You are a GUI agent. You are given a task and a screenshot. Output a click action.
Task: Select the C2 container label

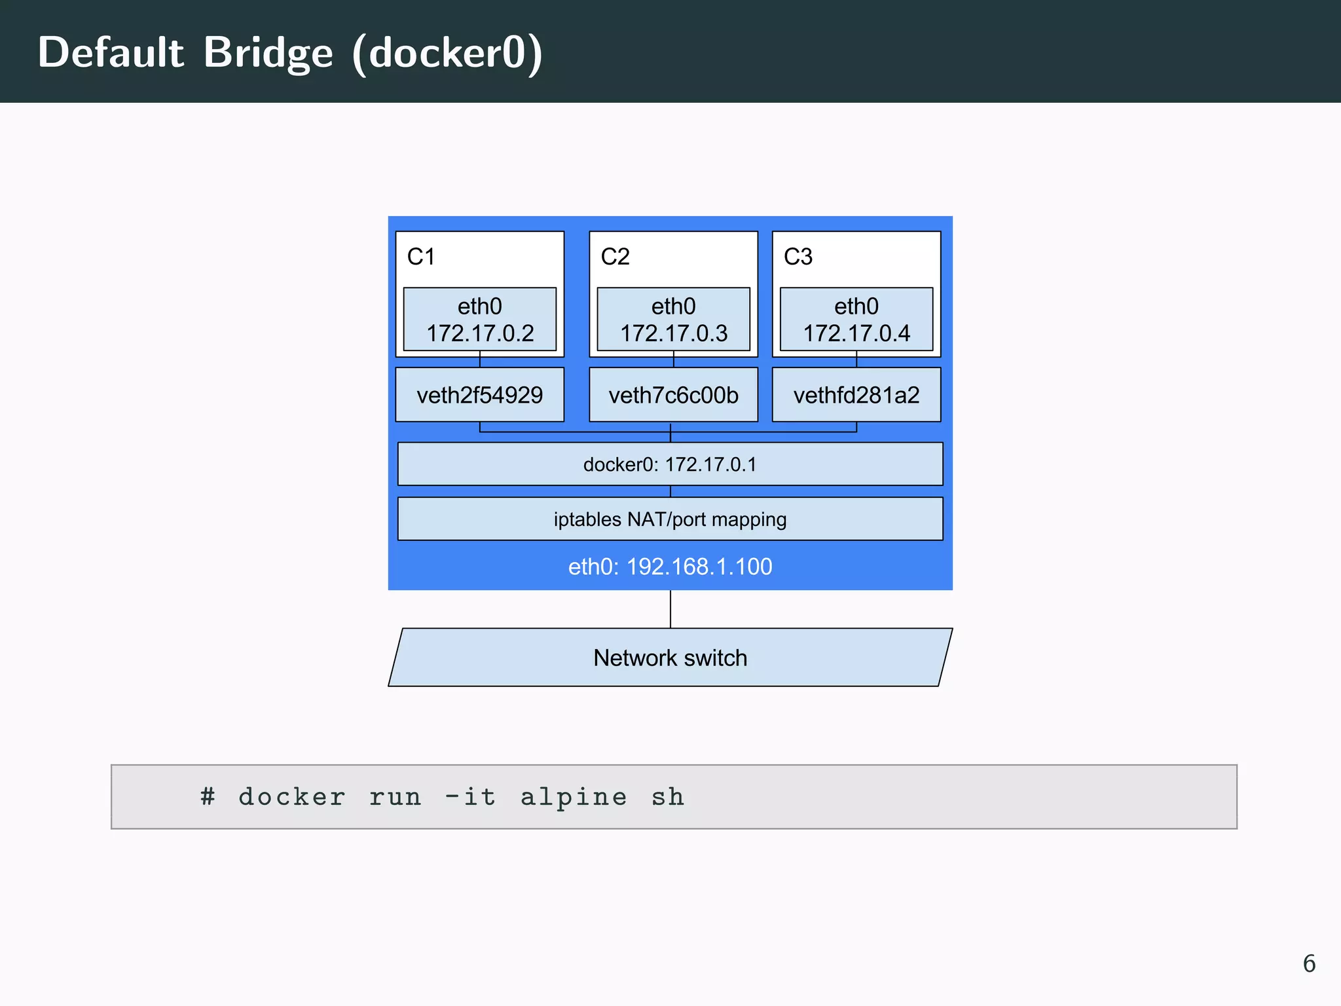pyautogui.click(x=615, y=257)
